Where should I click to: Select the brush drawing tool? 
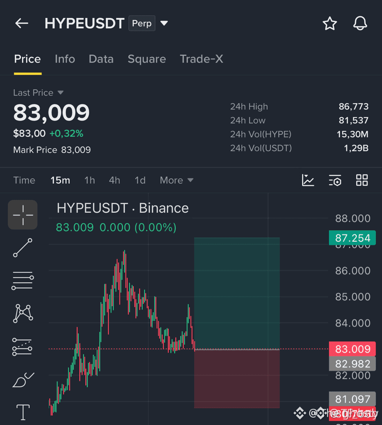click(x=23, y=380)
